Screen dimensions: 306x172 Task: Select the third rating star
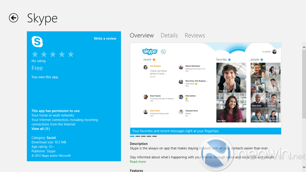click(53, 54)
